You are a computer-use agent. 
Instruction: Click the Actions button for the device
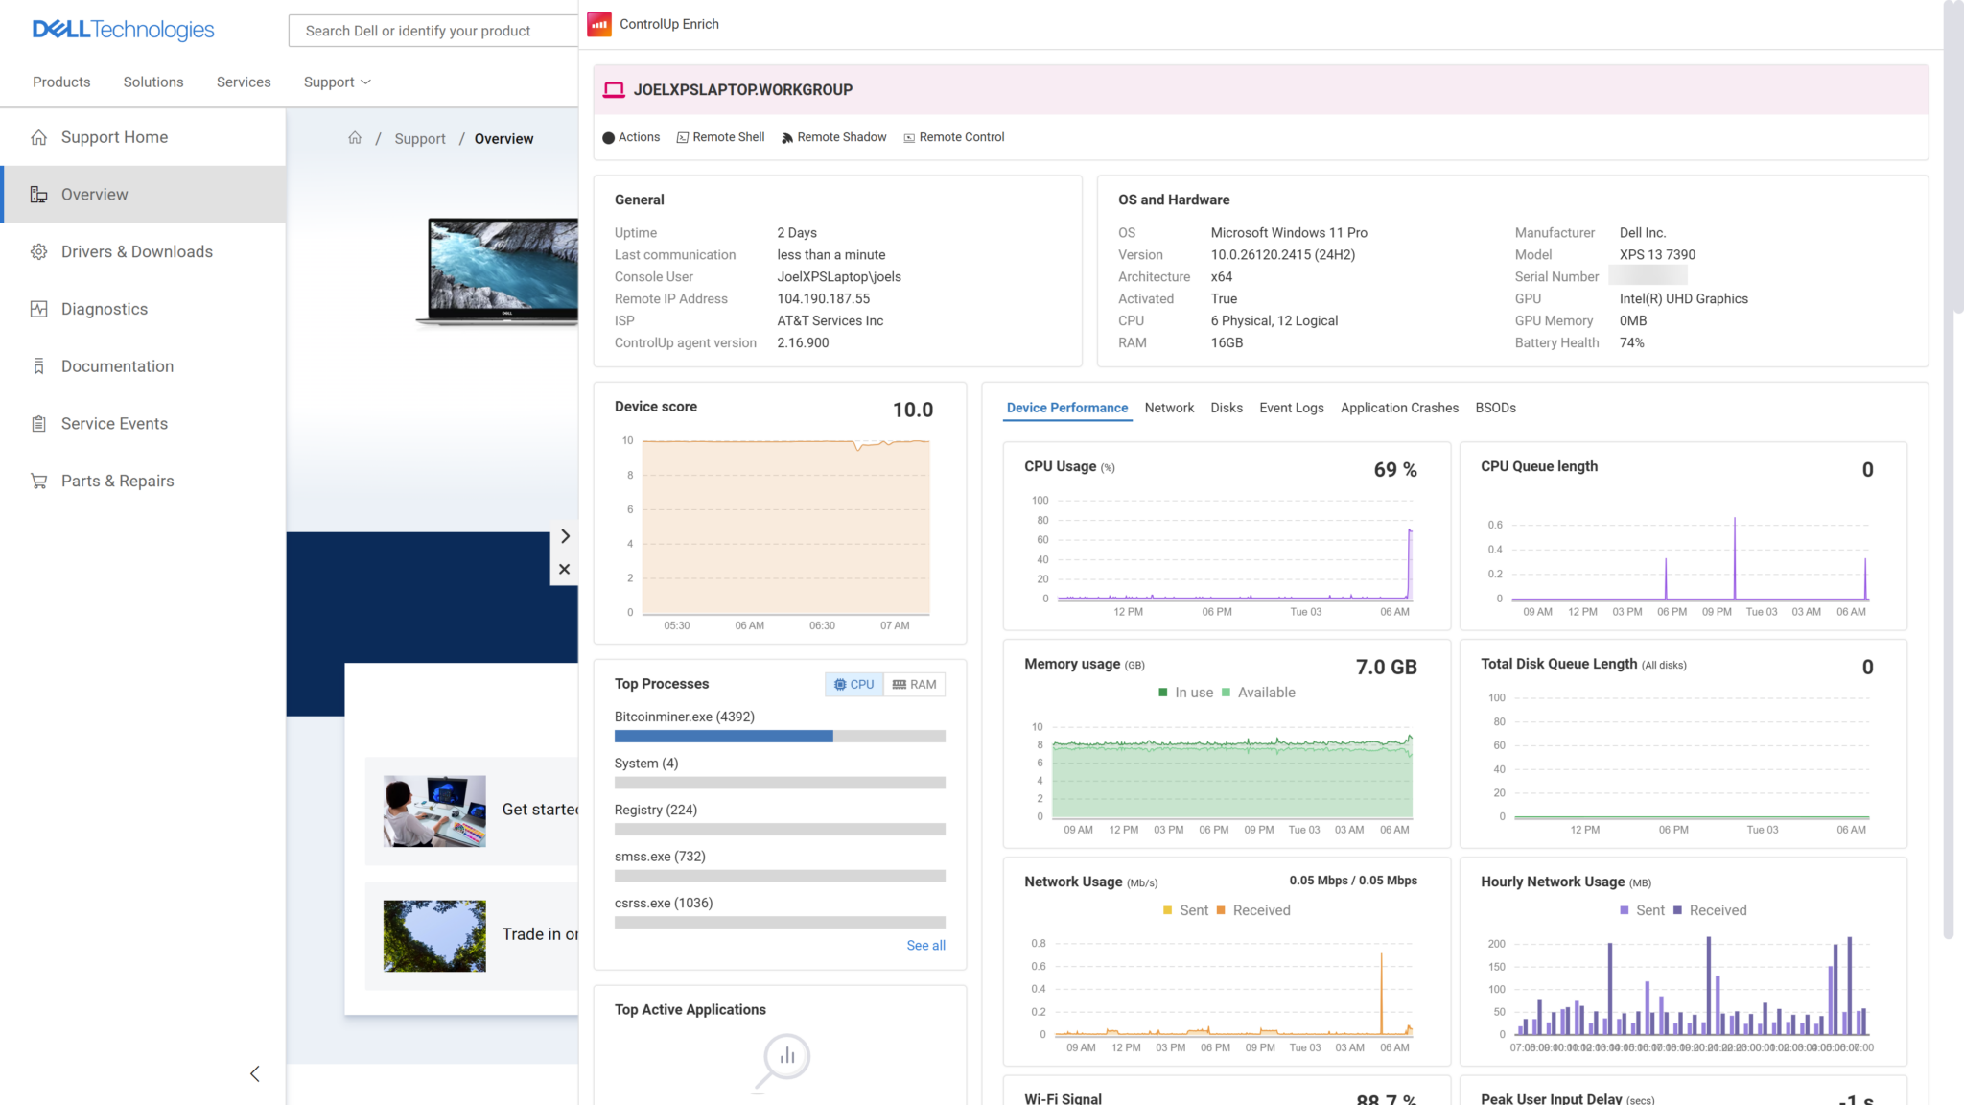631,136
